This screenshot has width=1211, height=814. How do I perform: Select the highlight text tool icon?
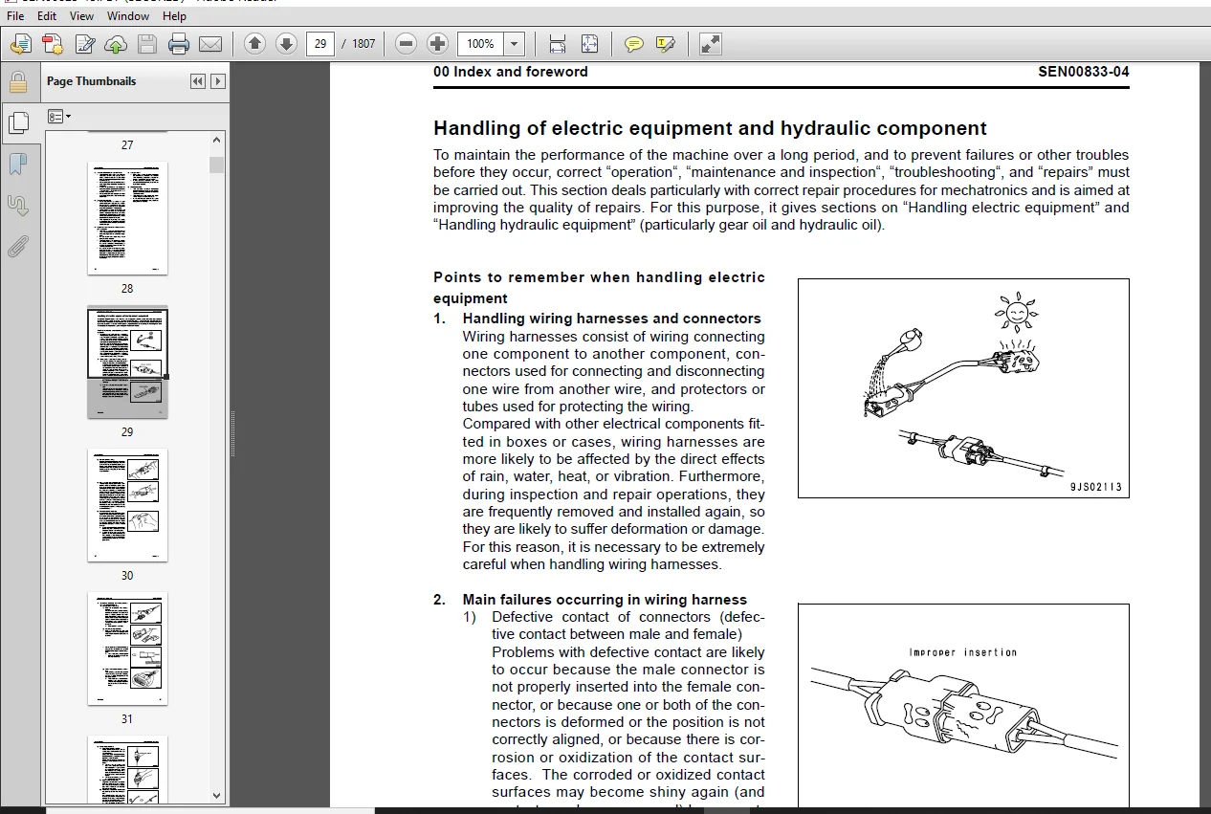666,44
